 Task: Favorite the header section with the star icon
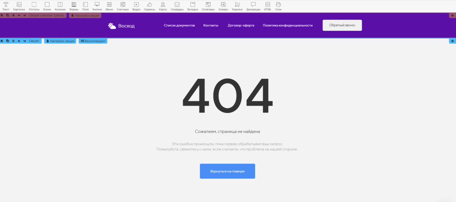tap(13, 16)
